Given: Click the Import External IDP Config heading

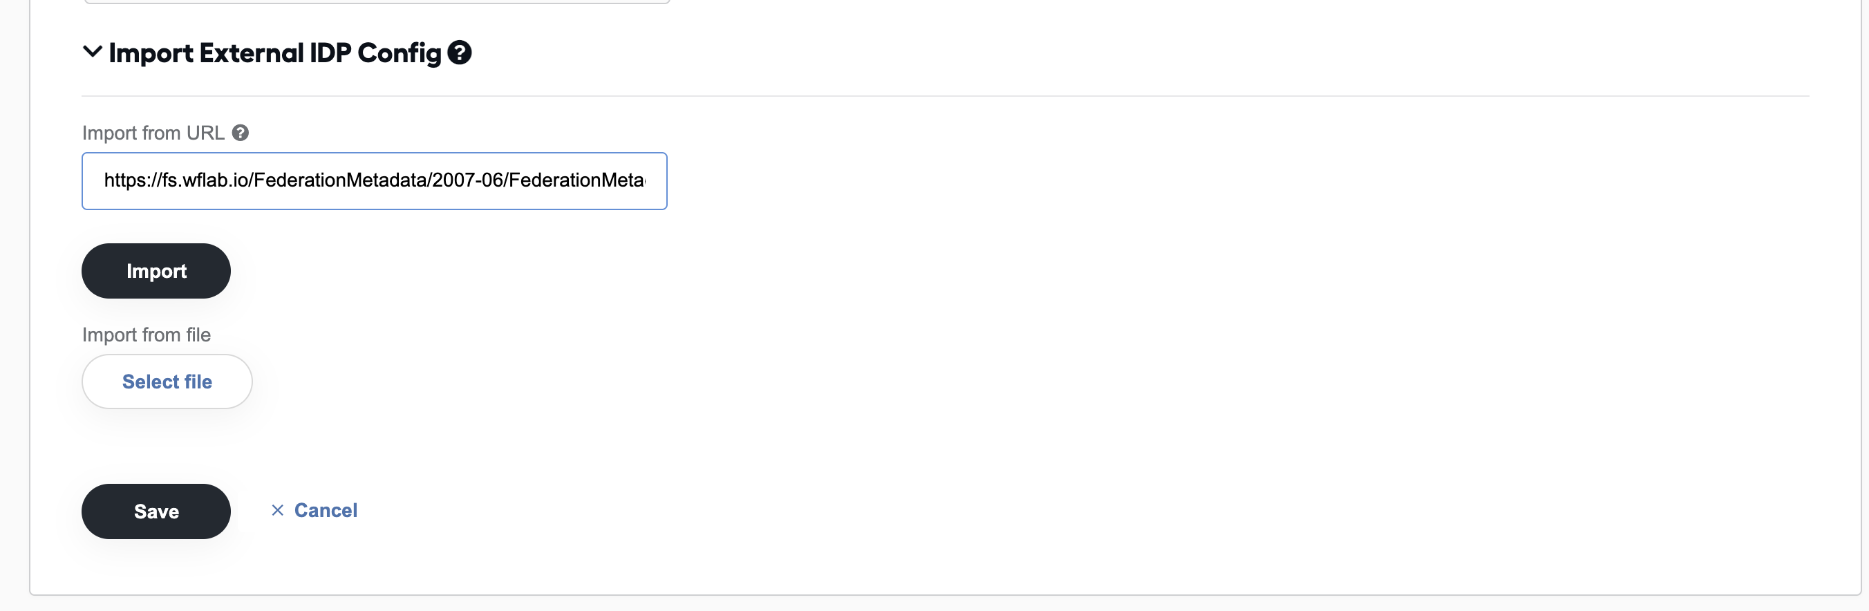Looking at the screenshot, I should tap(275, 53).
